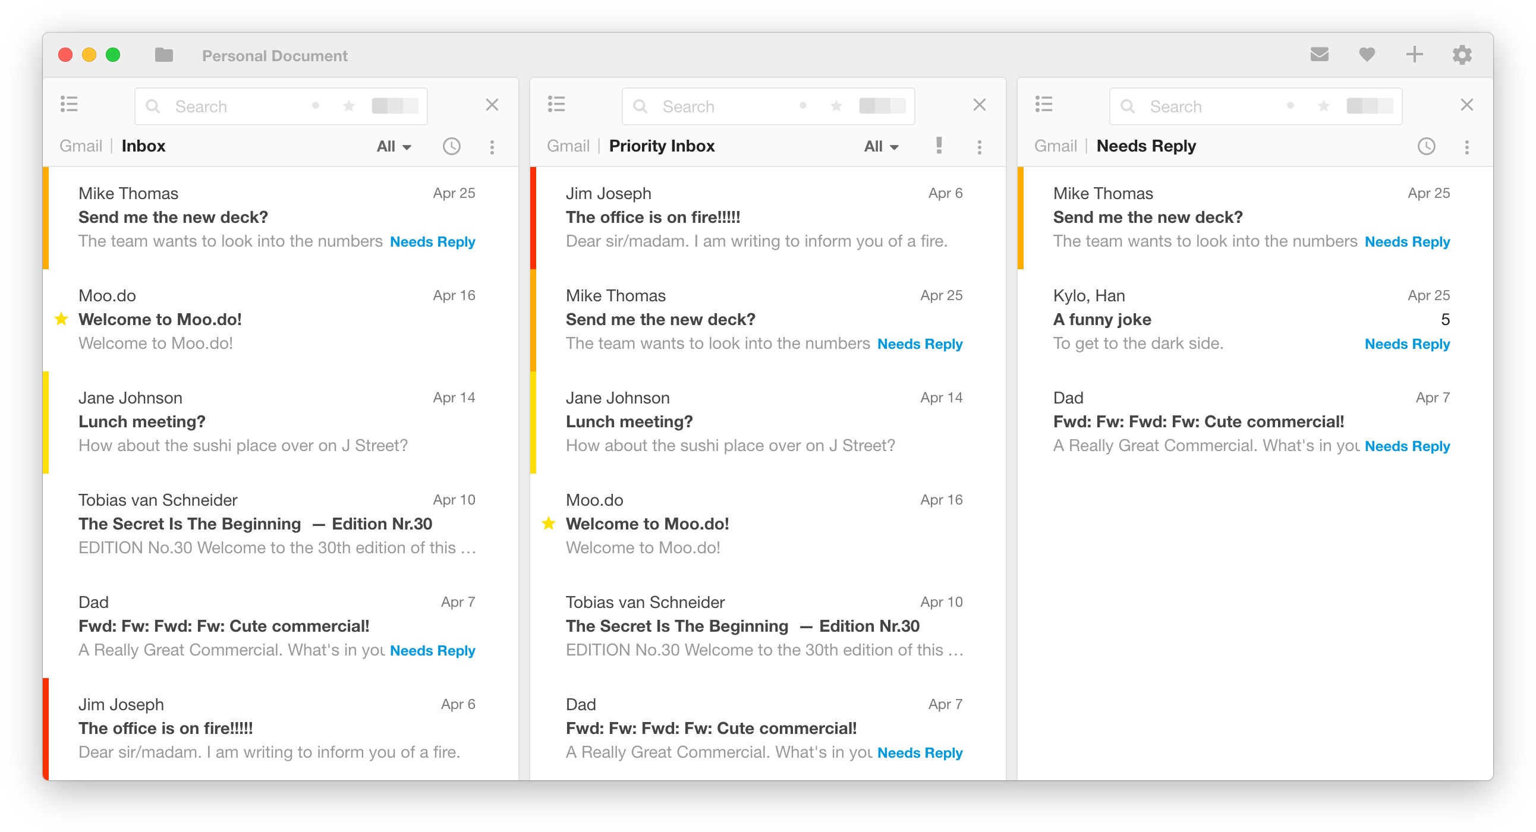Screen dimensions: 1536x832
Task: Click the clock icon in Inbox header
Action: coord(451,147)
